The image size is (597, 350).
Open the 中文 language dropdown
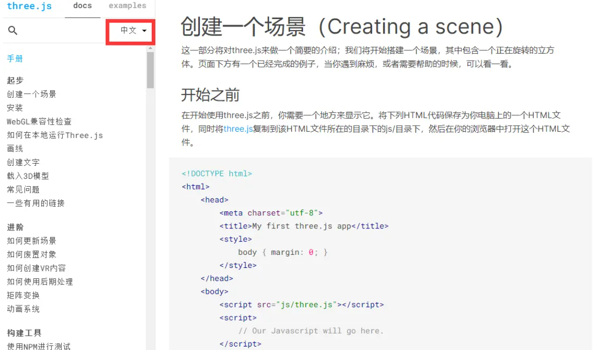133,31
